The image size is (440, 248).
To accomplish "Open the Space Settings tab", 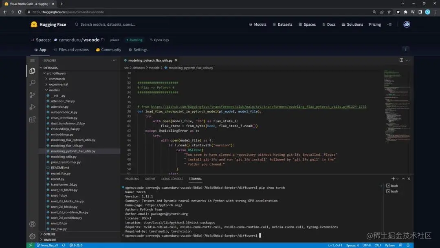I will [x=138, y=50].
